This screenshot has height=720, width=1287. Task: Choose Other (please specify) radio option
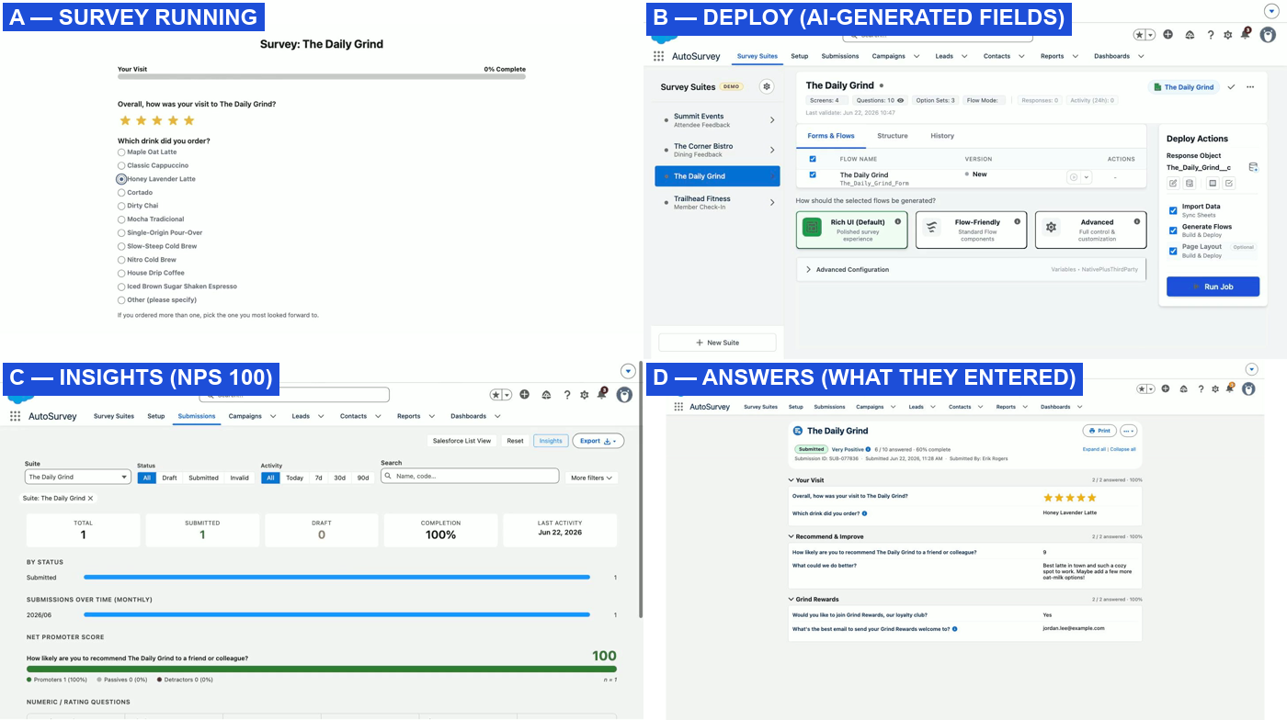click(121, 300)
